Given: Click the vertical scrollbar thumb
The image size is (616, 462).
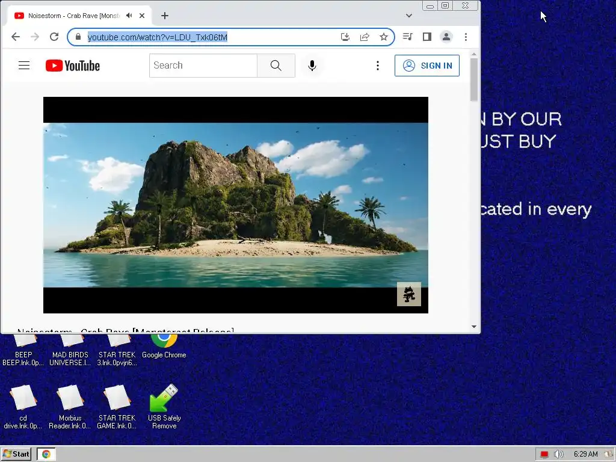Looking at the screenshot, I should (474, 80).
